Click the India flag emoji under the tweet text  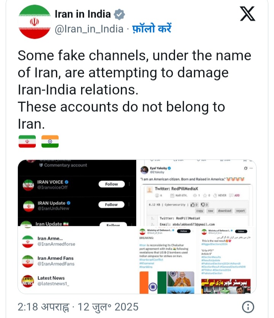click(50, 142)
